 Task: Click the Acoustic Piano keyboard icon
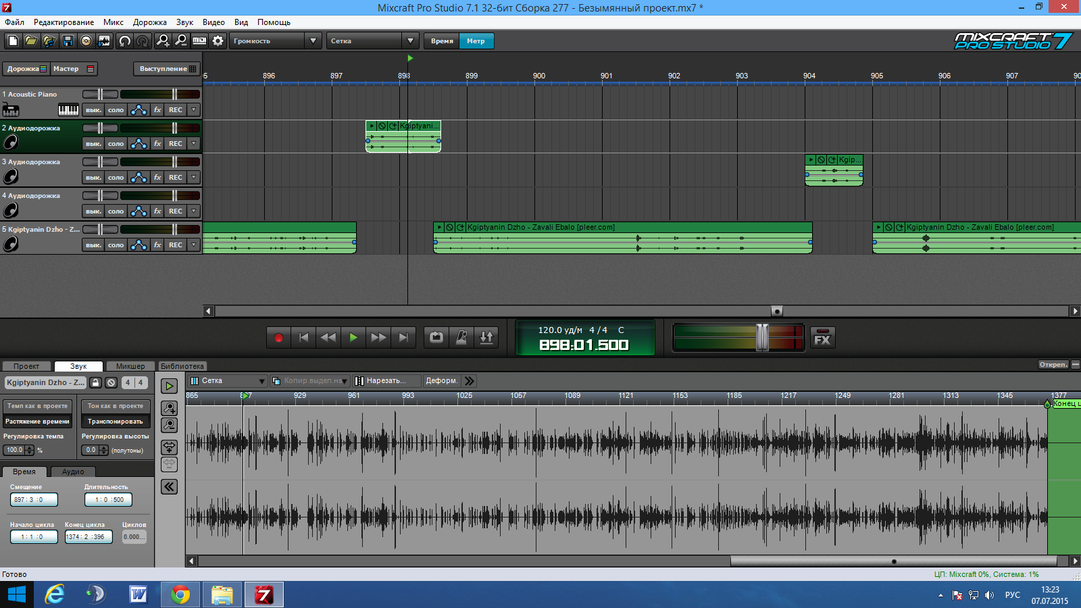[68, 109]
